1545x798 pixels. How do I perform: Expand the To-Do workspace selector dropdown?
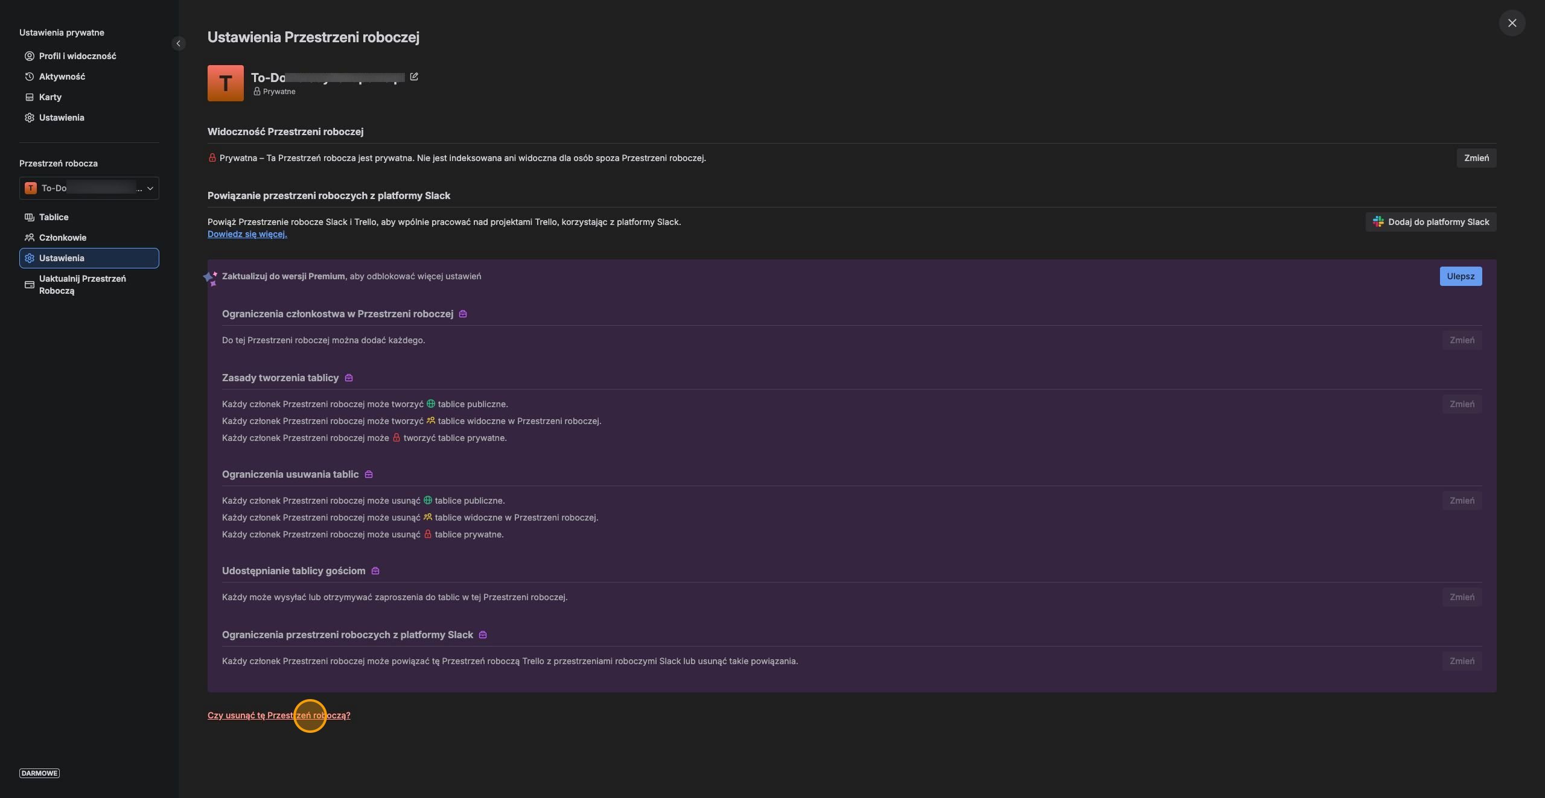pyautogui.click(x=89, y=188)
